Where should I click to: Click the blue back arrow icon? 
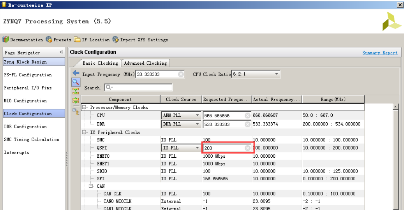(x=76, y=73)
